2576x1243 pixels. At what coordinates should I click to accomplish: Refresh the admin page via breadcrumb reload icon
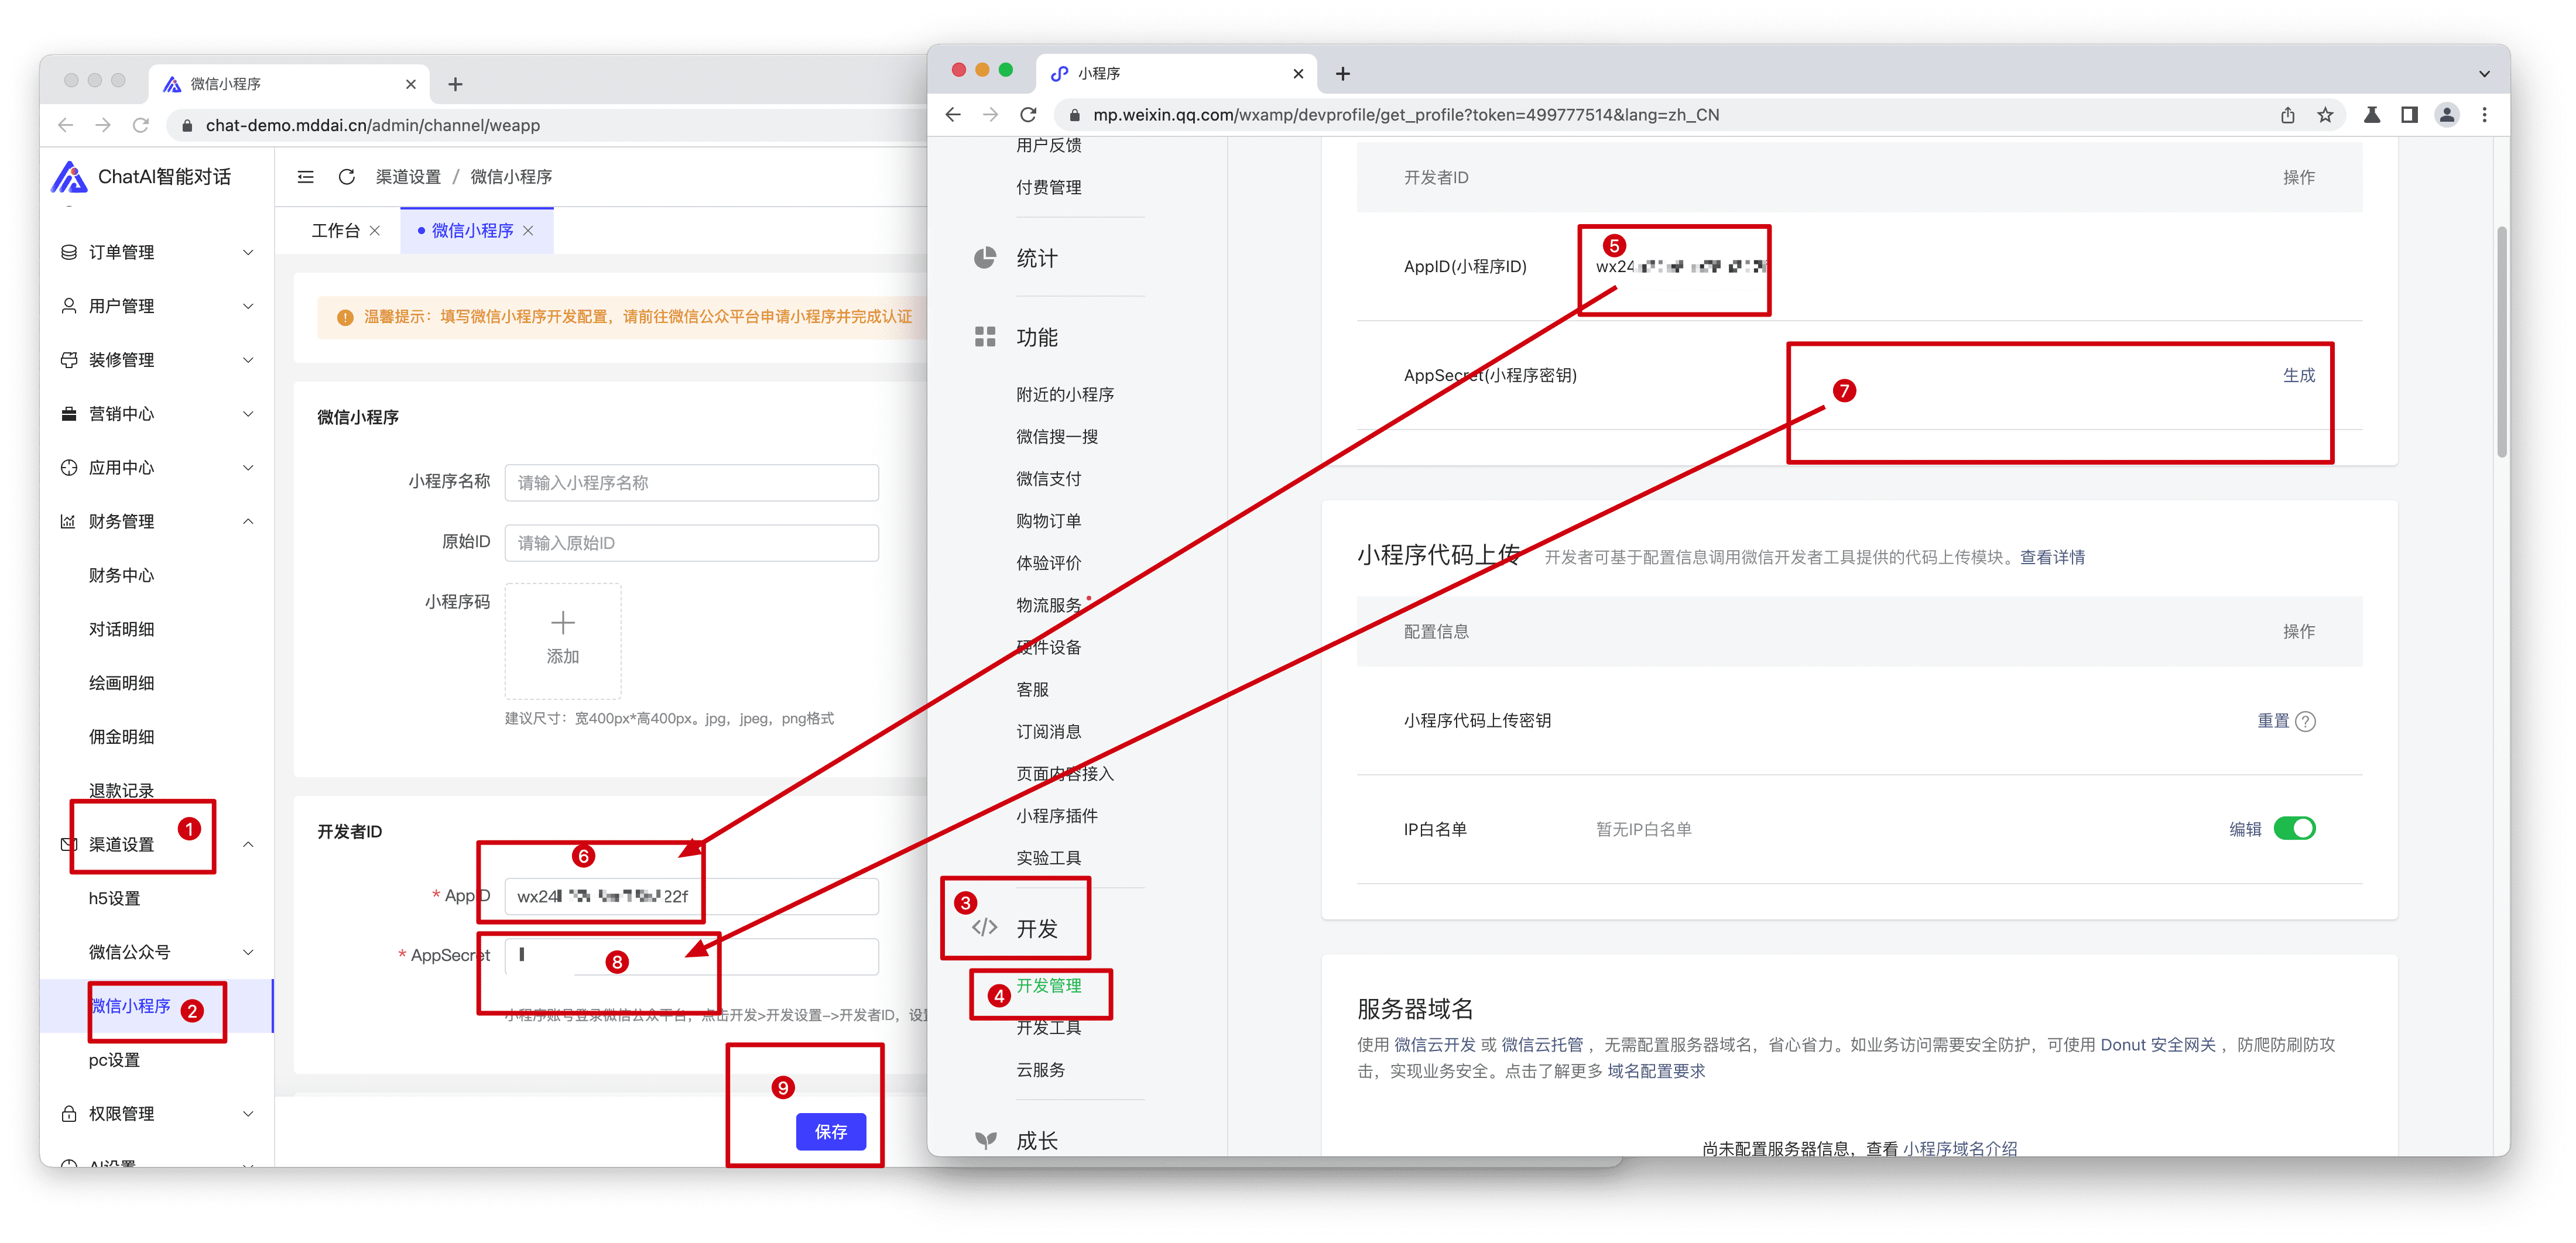pyautogui.click(x=346, y=177)
